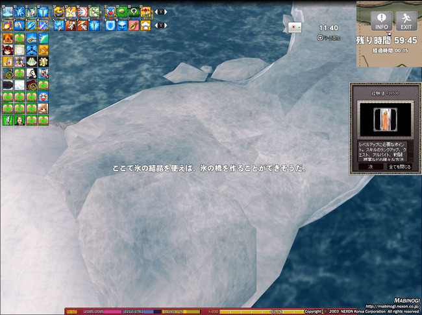Select the purple cauldron skill icon
Image resolution: width=422 pixels, height=315 pixels.
[x=59, y=12]
